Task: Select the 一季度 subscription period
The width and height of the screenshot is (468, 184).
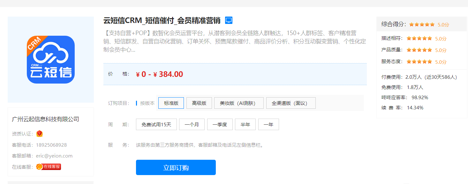Action: (220, 124)
